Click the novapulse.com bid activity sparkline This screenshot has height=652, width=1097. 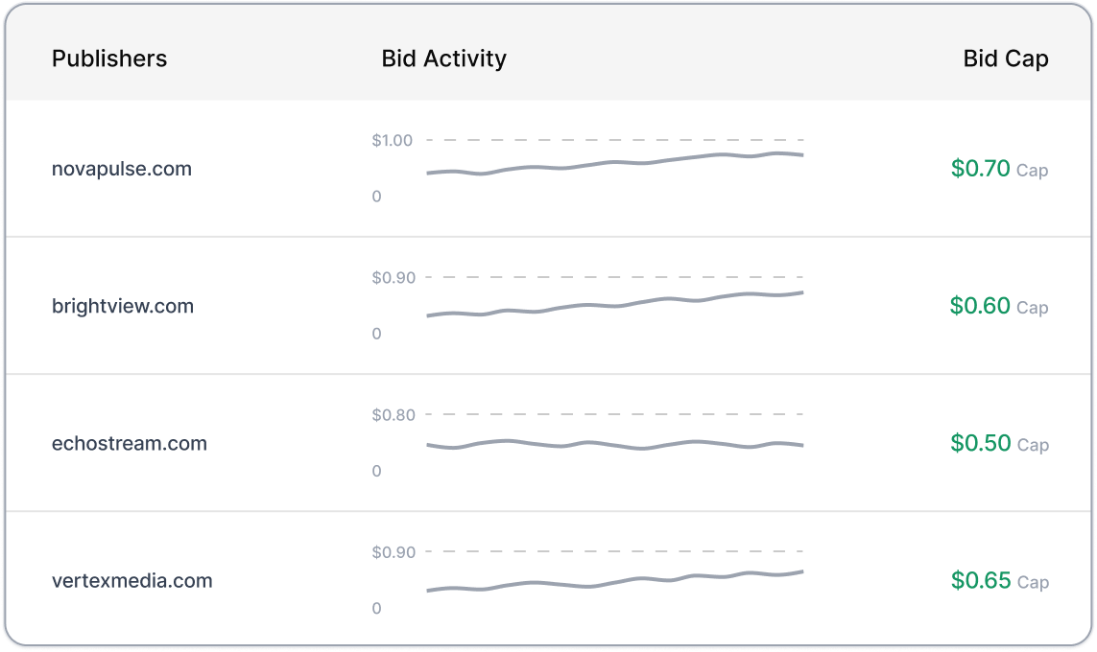click(x=615, y=164)
